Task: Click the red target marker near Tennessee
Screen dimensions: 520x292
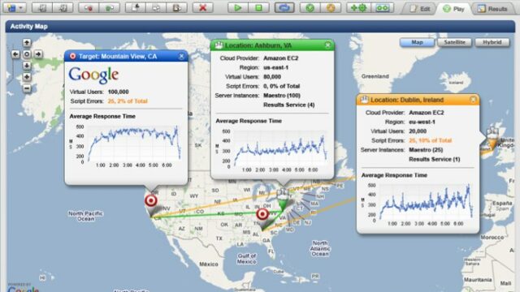Action: coord(262,214)
